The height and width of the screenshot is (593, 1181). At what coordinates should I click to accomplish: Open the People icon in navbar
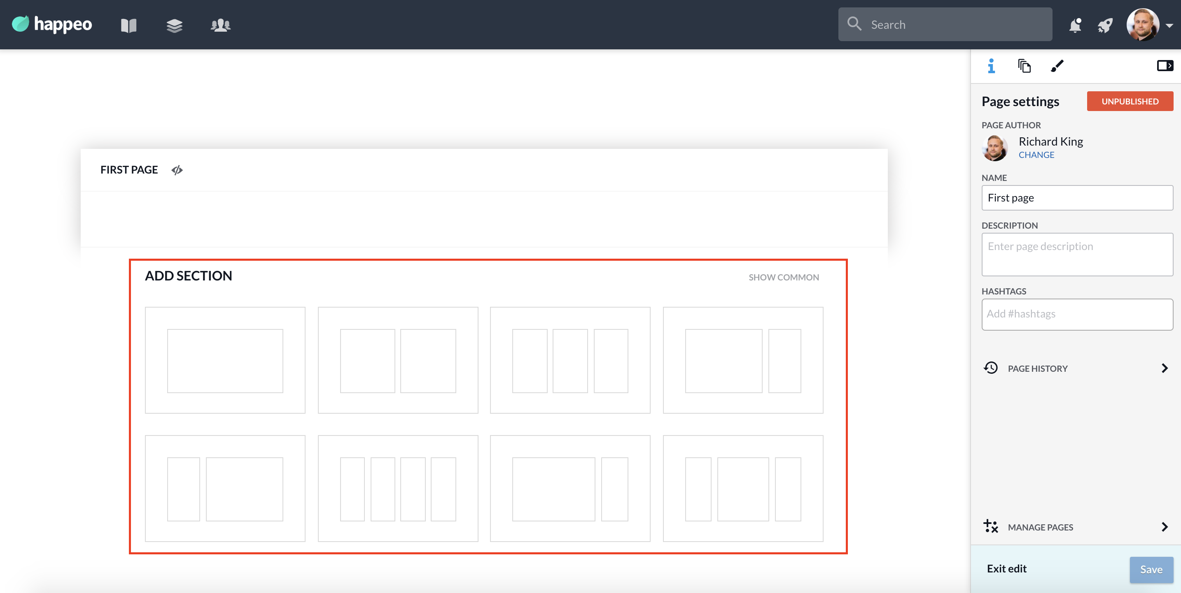221,25
